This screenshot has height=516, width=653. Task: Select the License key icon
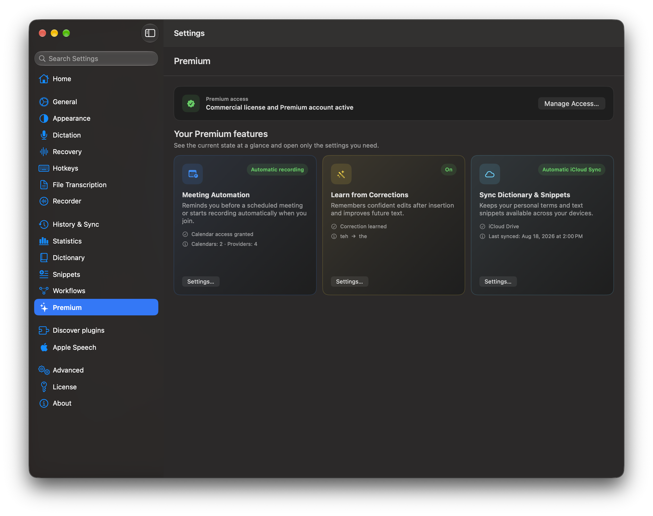click(x=44, y=387)
